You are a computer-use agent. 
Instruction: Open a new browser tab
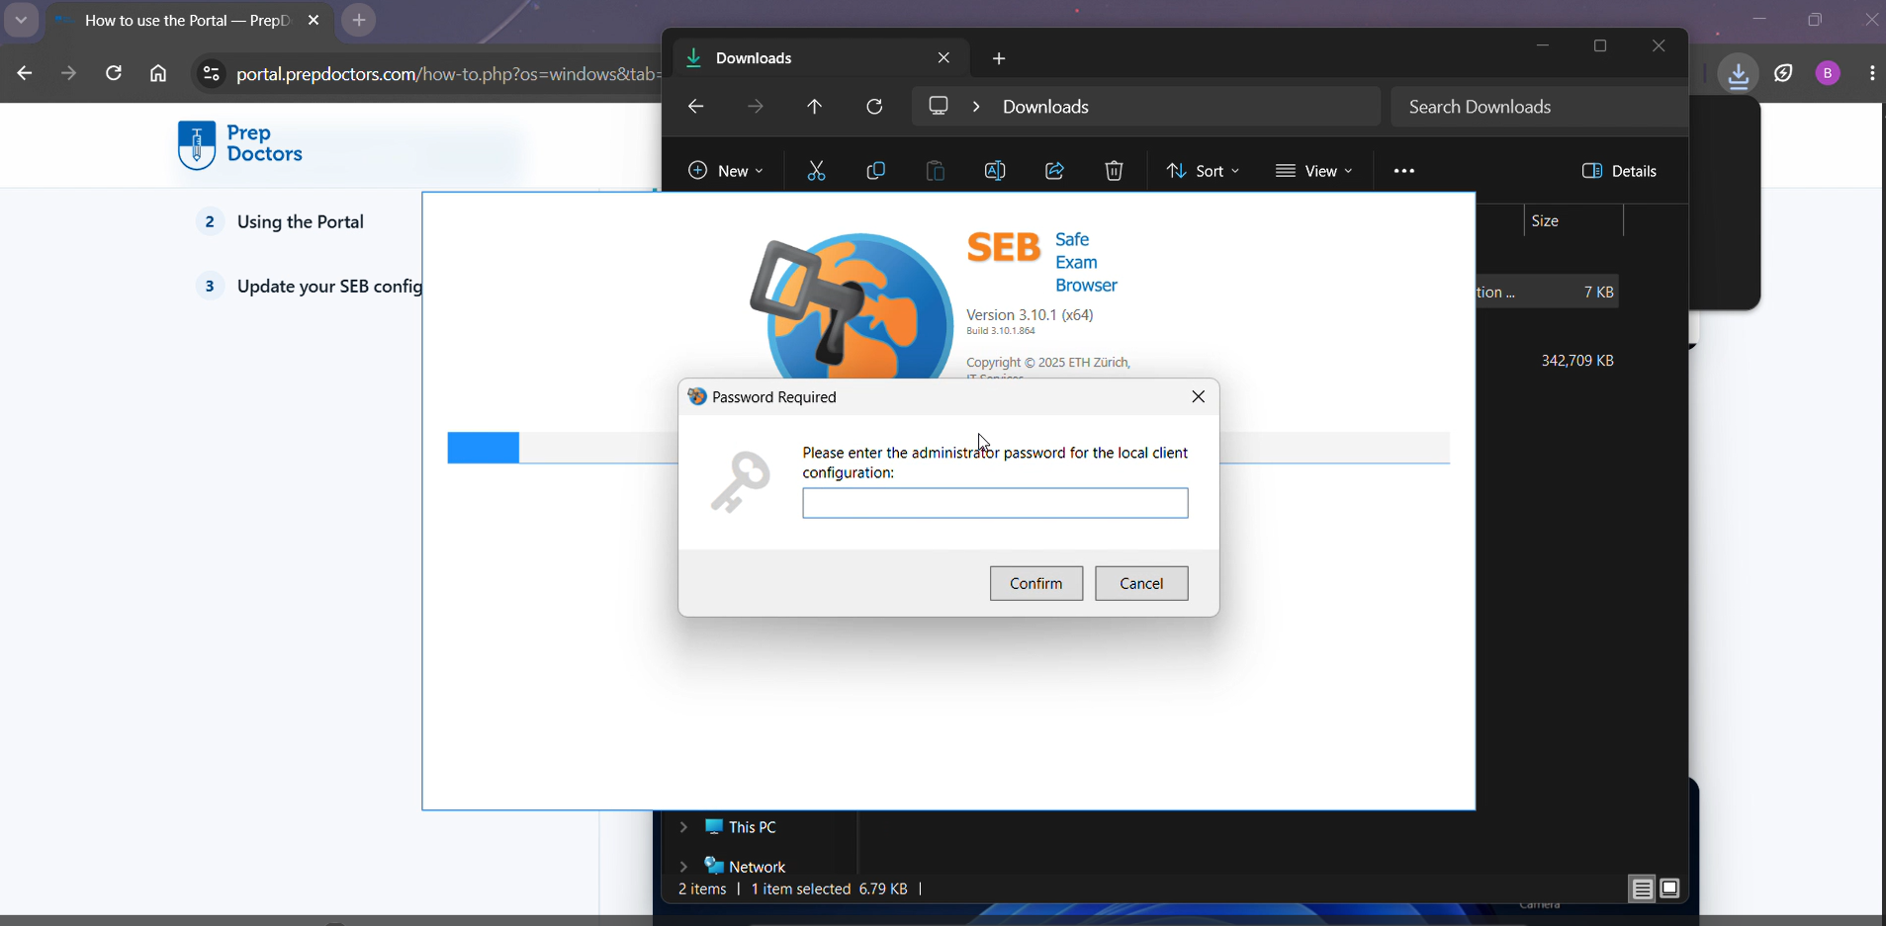point(359,21)
